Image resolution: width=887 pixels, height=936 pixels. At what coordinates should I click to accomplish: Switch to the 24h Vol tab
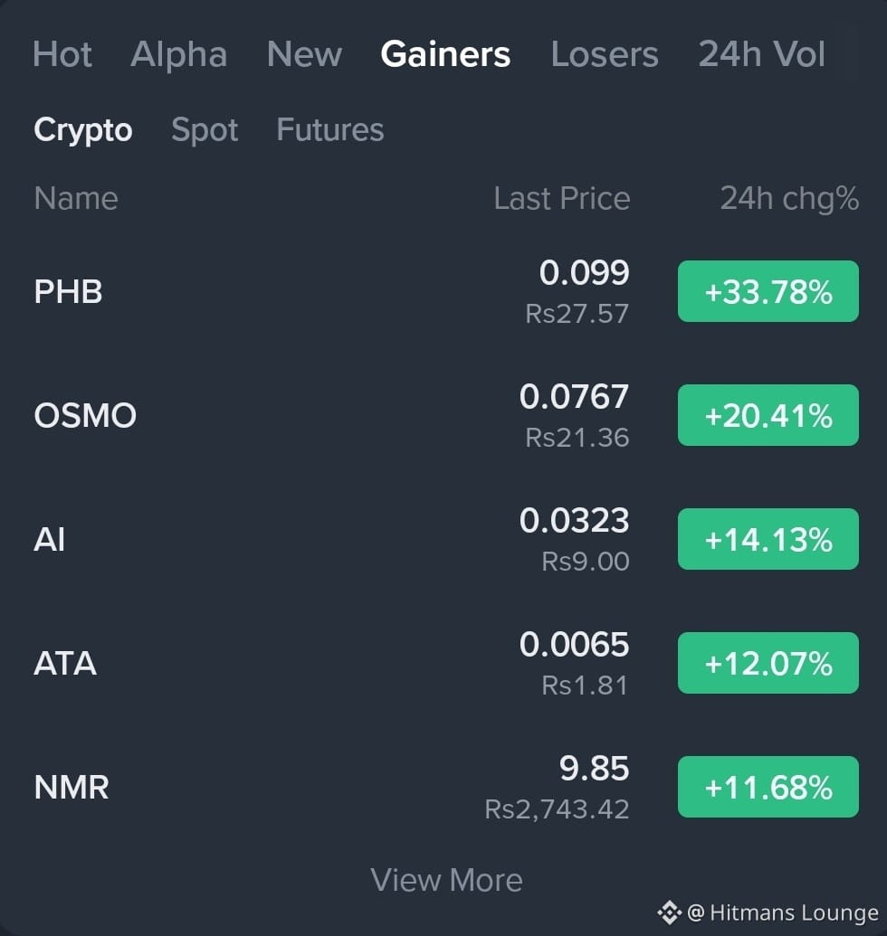761,54
